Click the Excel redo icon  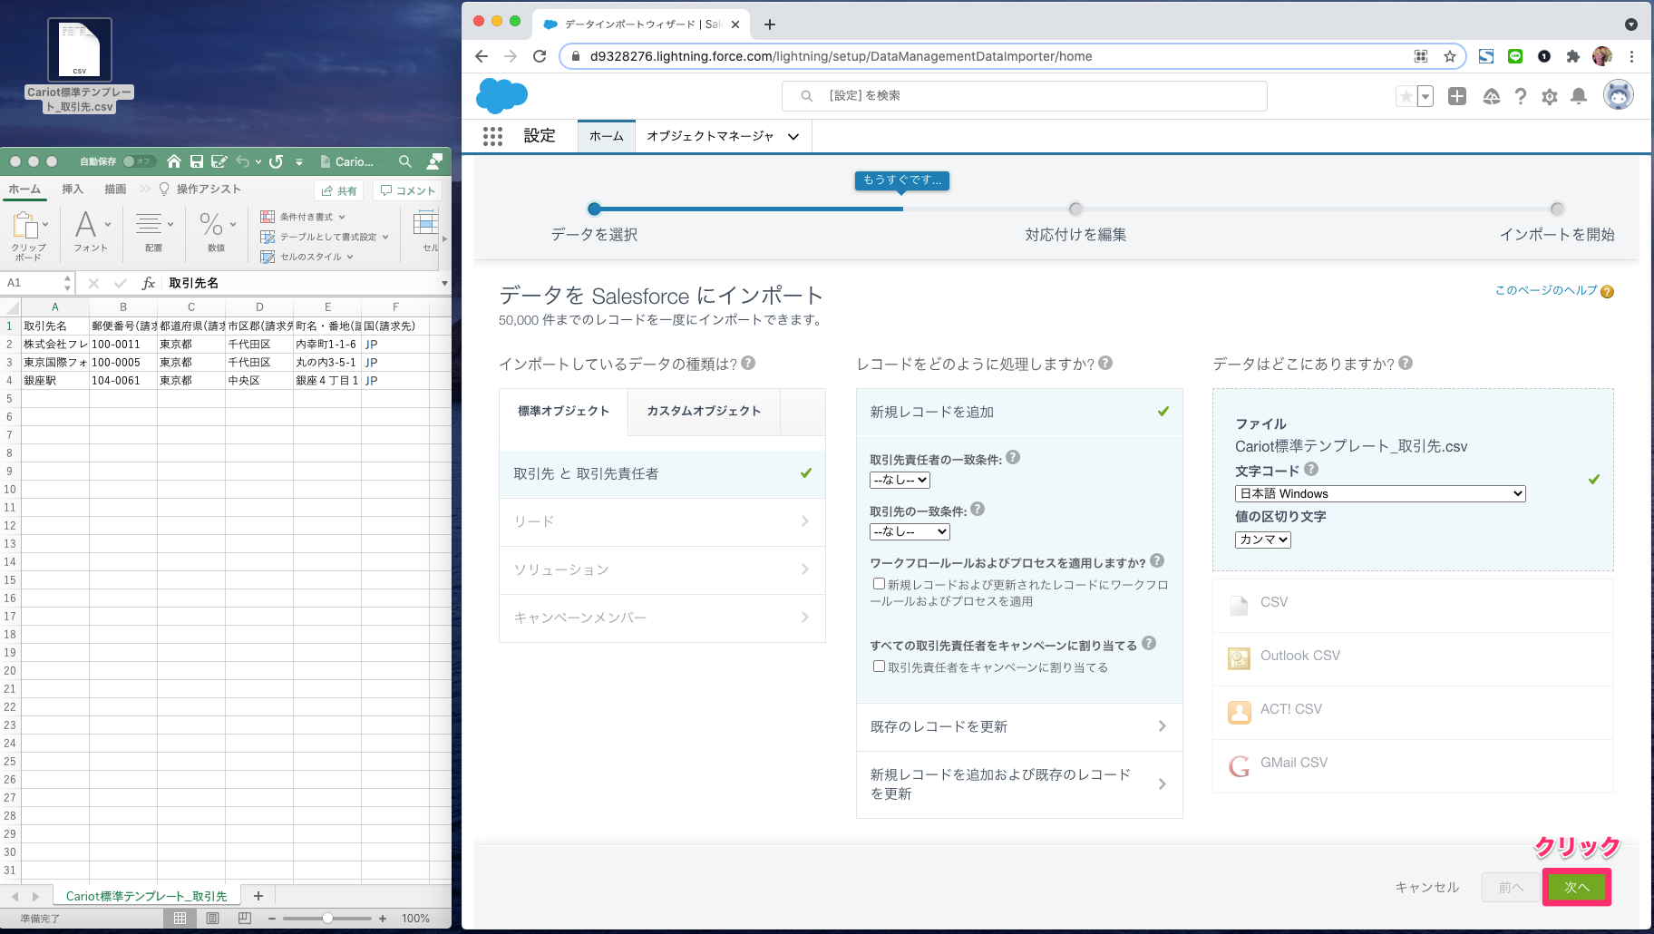(276, 161)
